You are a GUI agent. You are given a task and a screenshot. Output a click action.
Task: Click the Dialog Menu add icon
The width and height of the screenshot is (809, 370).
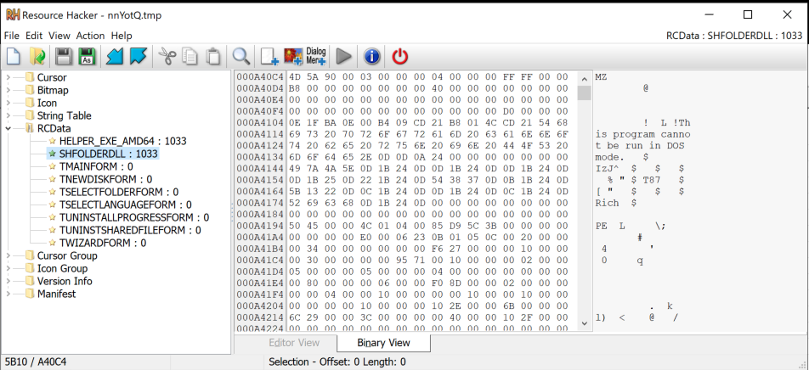(316, 56)
